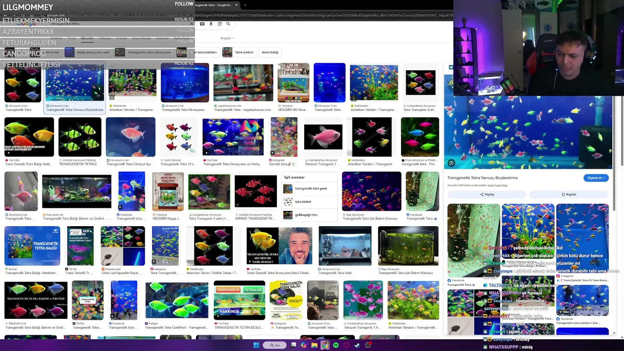Open the Windows Start menu
Screen dimensions: 624x351
pyautogui.click(x=256, y=345)
